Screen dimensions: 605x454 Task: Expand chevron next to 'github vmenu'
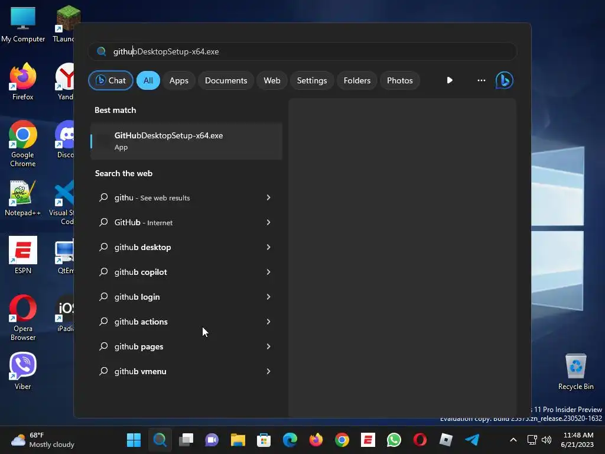269,371
